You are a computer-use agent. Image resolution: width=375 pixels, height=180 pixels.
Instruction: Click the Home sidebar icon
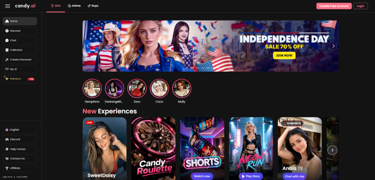click(x=7, y=21)
